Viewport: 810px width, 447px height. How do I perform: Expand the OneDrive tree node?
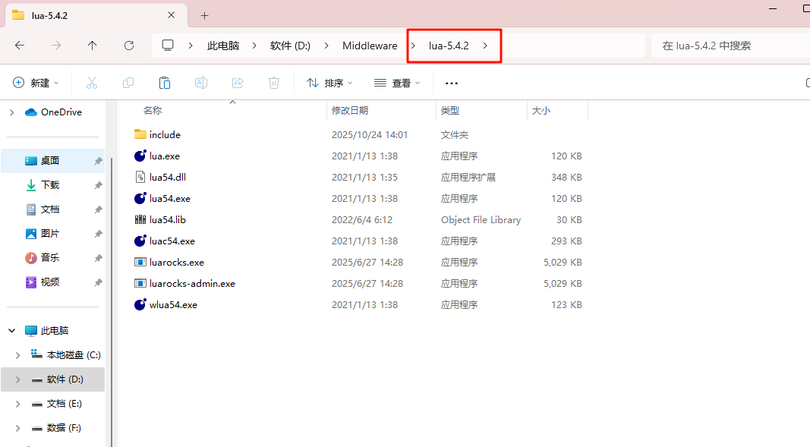coord(11,112)
